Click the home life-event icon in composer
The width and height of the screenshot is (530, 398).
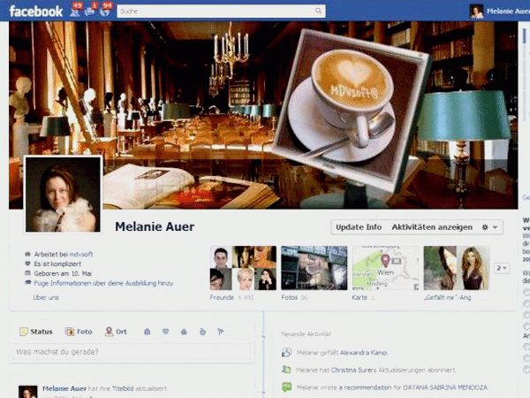(184, 332)
